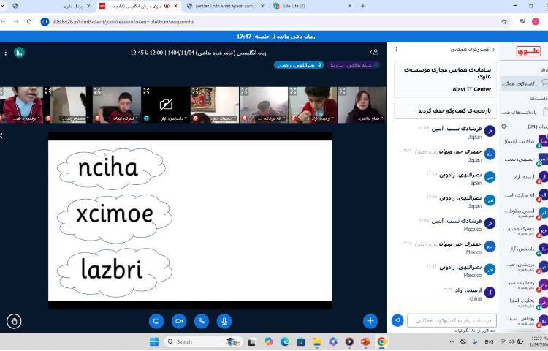Switch to the Bale tab
The image size is (548, 351).
[x=311, y=6]
